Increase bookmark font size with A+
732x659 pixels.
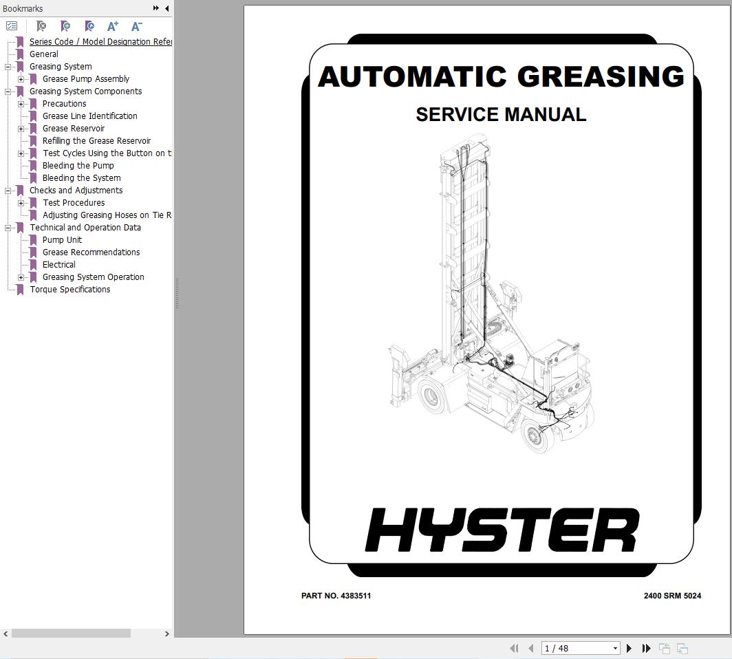[113, 26]
